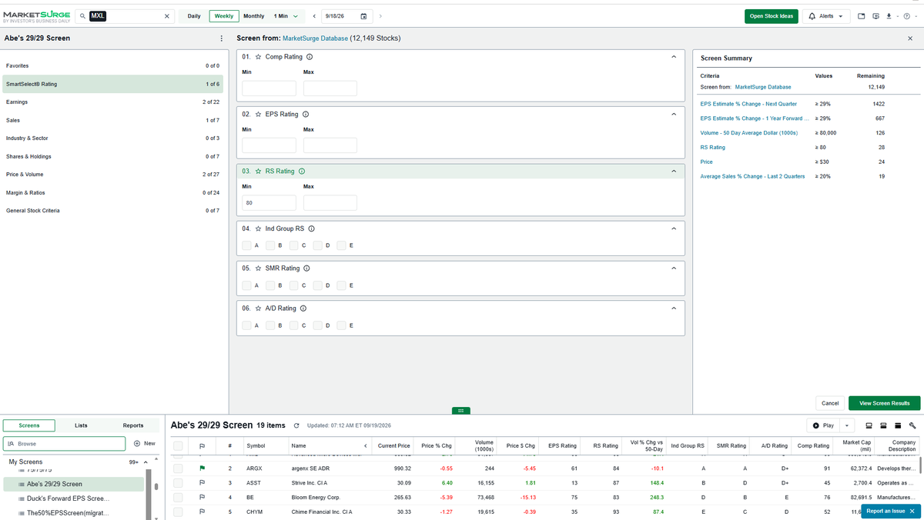
Task: Refresh the screen results list
Action: coord(296,425)
